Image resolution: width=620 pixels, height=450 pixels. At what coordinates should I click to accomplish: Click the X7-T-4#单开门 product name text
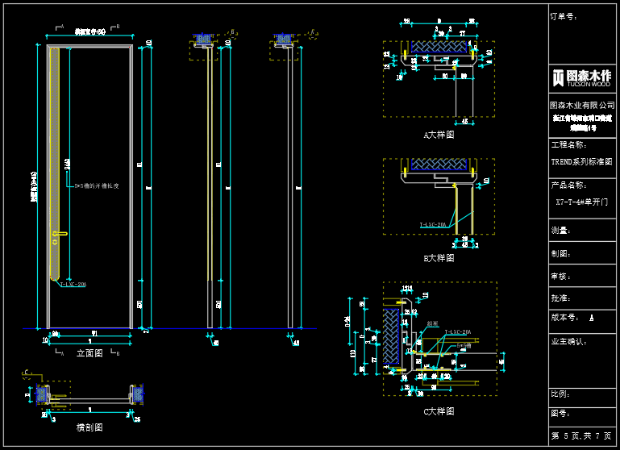coord(582,202)
